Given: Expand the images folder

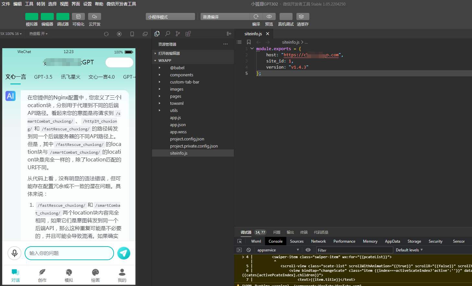Looking at the screenshot, I should [x=193, y=89].
